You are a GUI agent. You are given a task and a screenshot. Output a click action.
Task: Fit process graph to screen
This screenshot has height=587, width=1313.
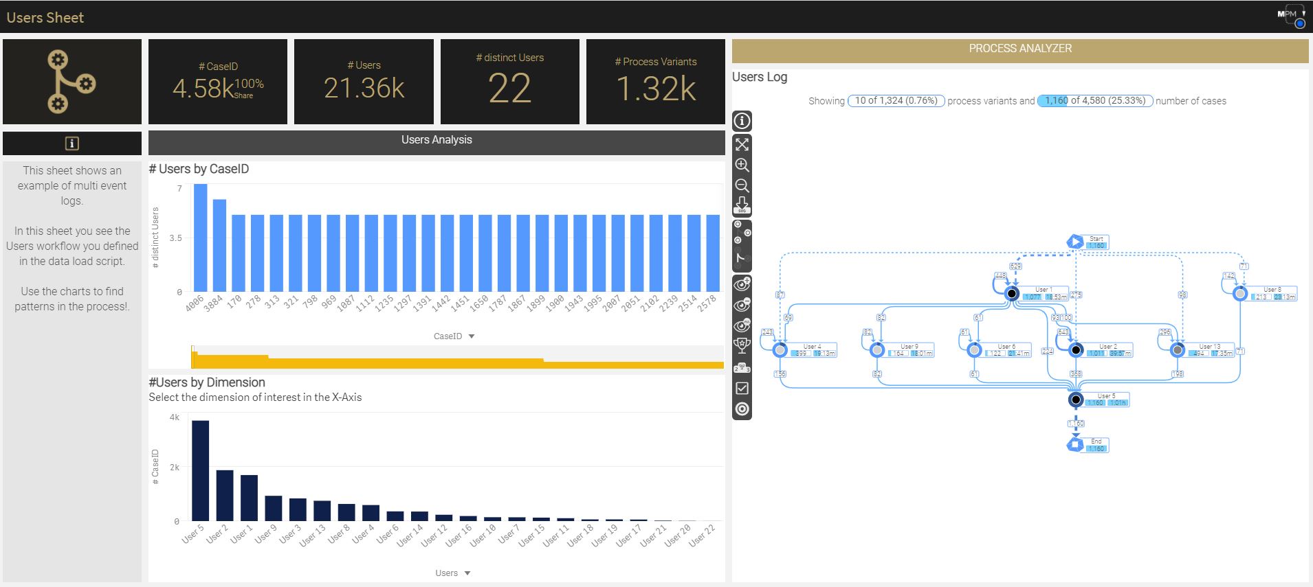[x=742, y=144]
